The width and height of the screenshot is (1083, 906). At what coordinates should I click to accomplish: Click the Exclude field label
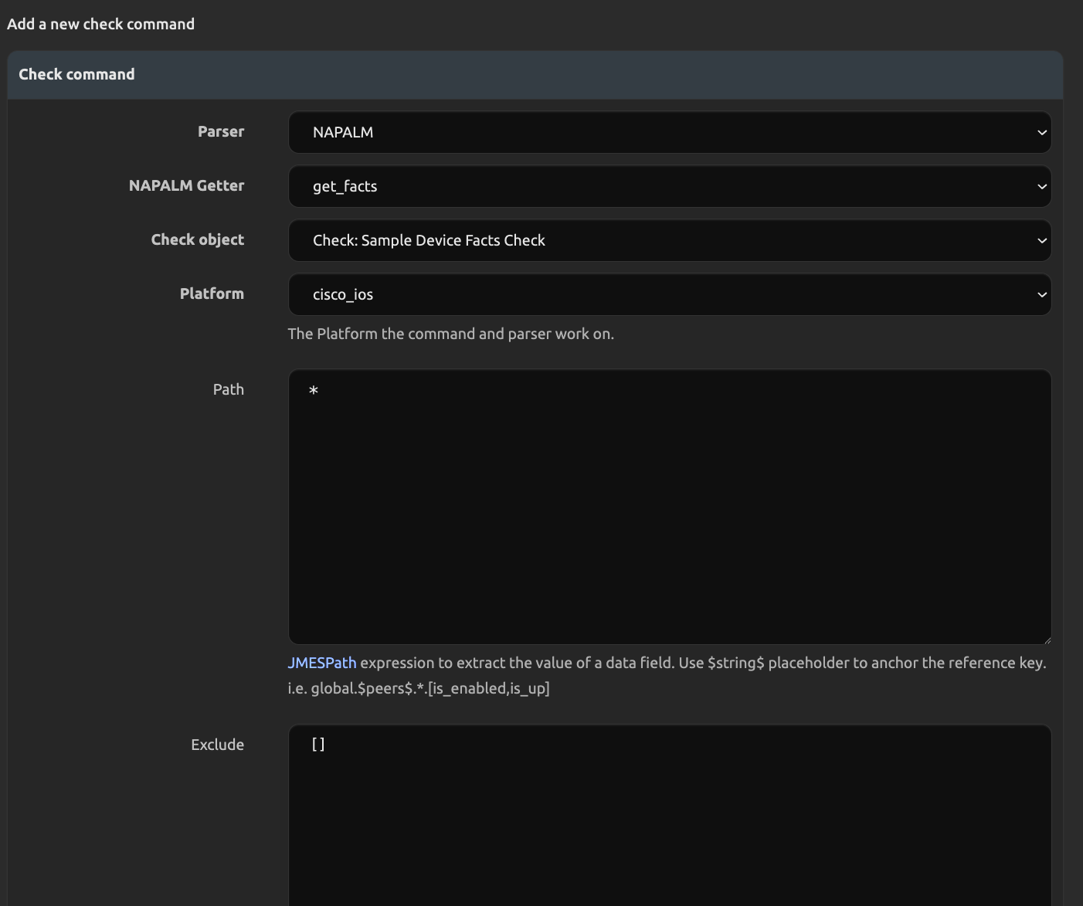217,745
